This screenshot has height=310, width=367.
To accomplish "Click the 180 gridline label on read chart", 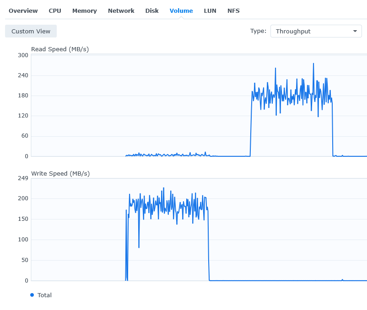I will pyautogui.click(x=23, y=96).
